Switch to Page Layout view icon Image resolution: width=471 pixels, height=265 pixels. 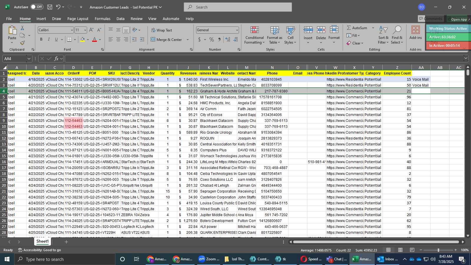tap(400, 250)
